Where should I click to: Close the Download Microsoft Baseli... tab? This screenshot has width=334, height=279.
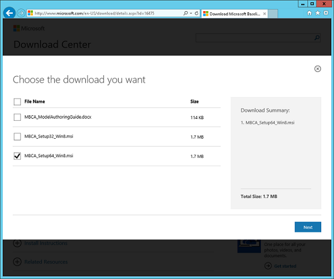264,14
